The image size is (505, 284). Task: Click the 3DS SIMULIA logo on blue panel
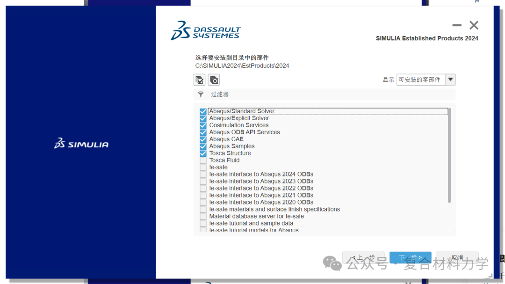pos(80,144)
